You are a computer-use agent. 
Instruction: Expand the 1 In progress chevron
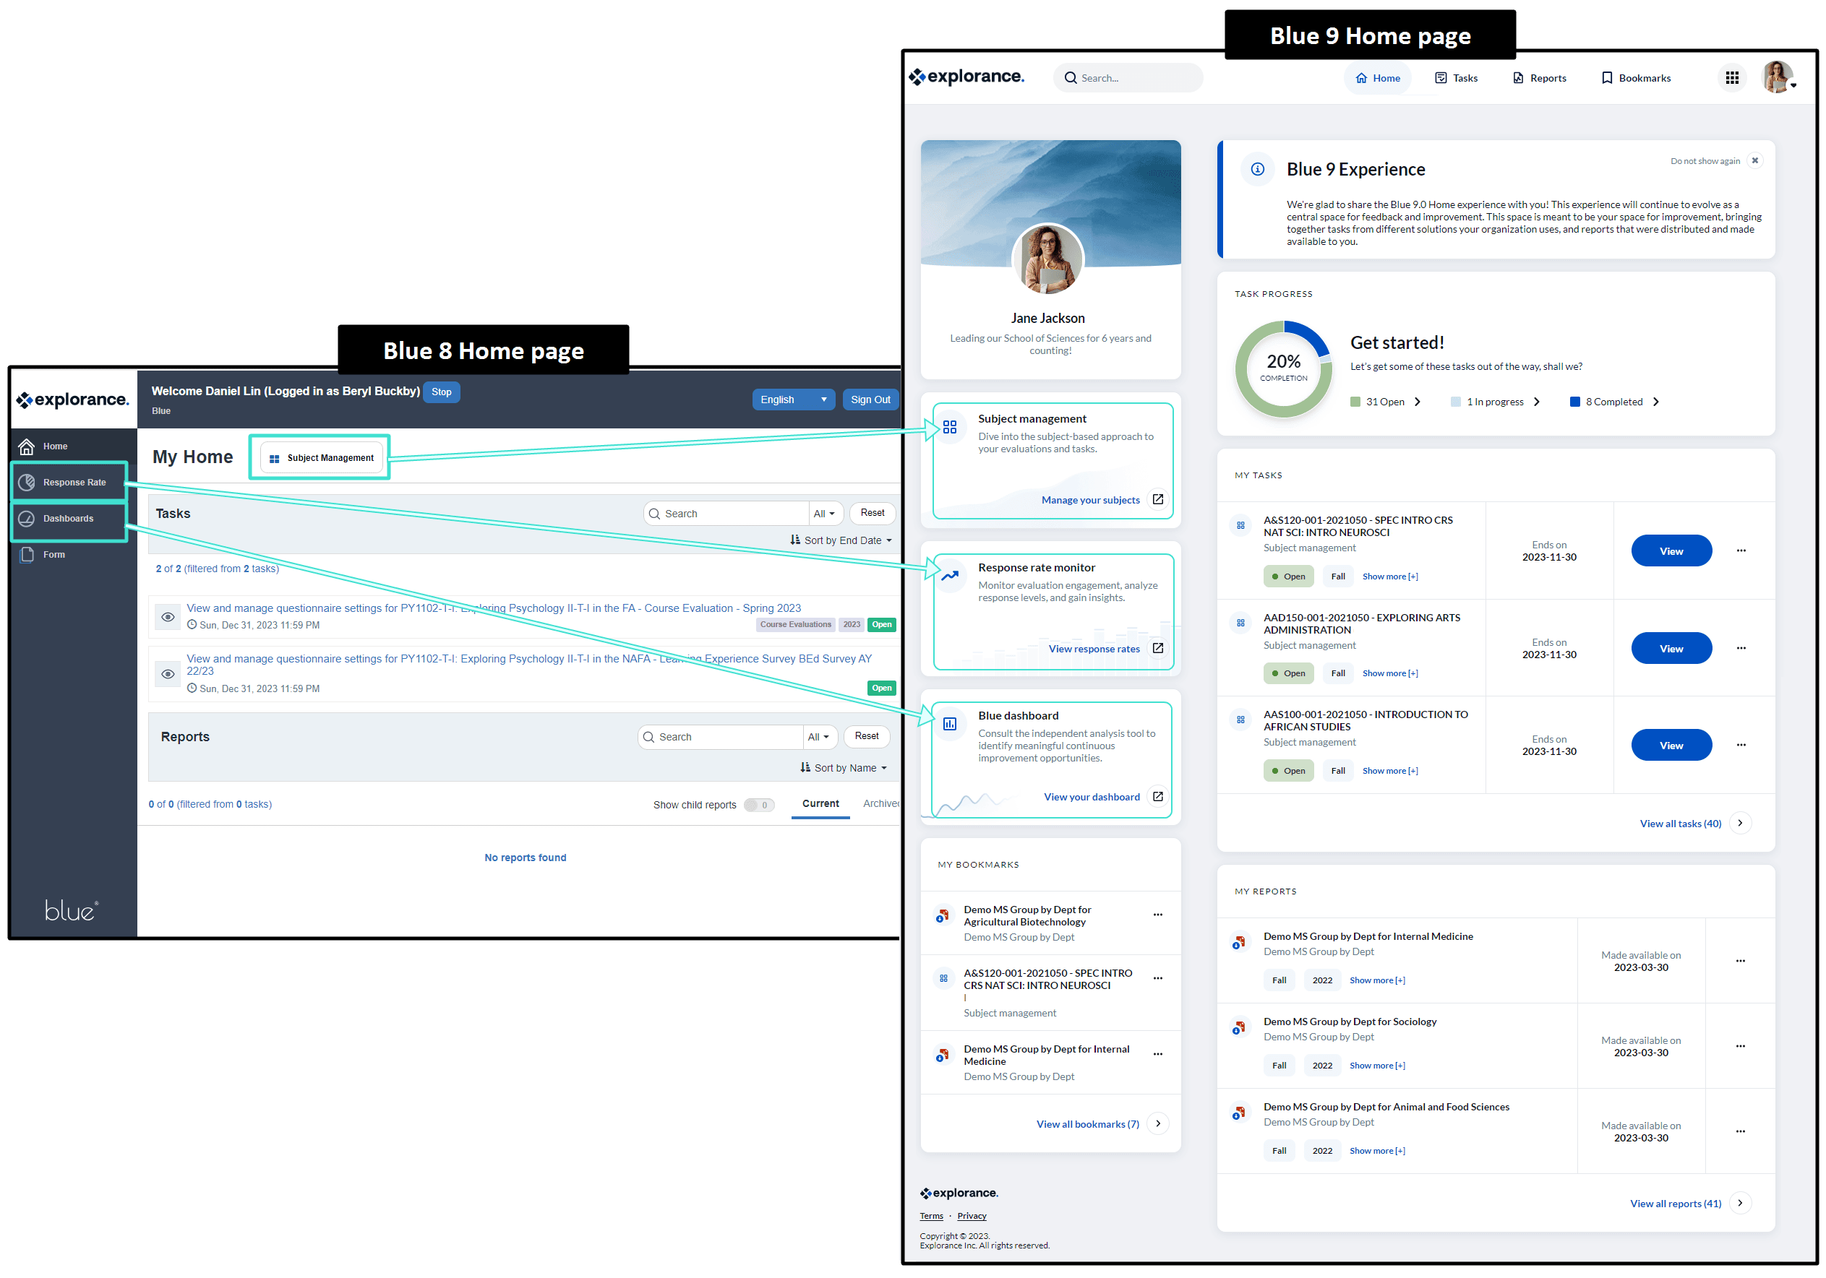pos(1537,402)
